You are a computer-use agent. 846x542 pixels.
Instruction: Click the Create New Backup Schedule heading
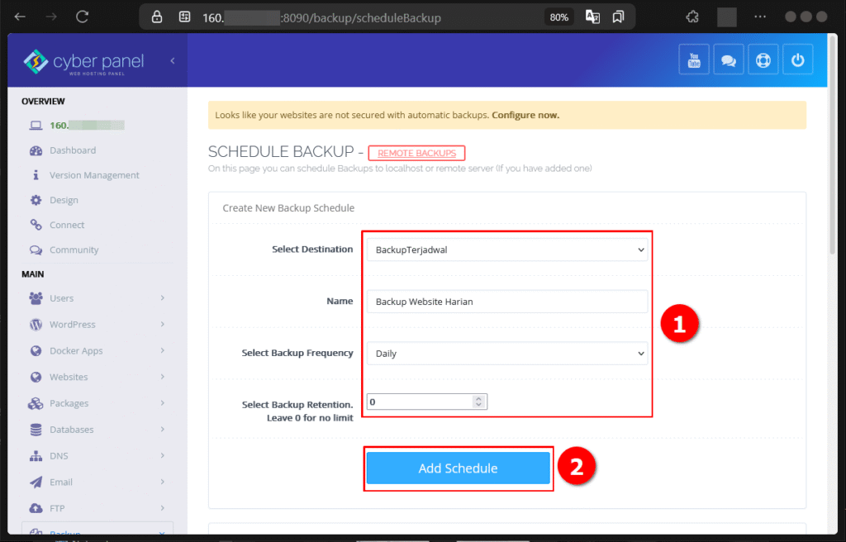click(x=288, y=208)
